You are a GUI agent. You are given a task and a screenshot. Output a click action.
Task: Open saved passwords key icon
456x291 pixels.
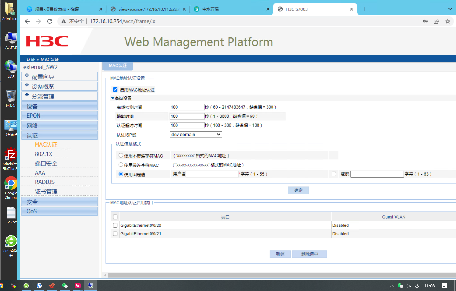(425, 21)
